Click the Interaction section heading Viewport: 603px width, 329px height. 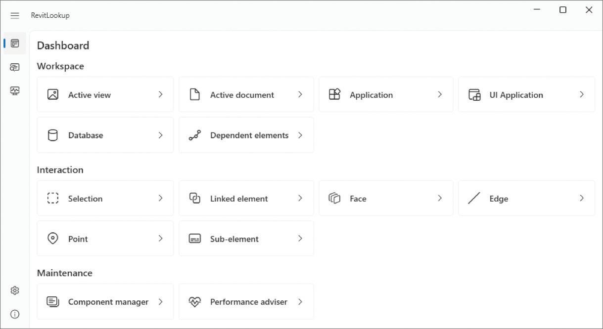[x=60, y=170]
